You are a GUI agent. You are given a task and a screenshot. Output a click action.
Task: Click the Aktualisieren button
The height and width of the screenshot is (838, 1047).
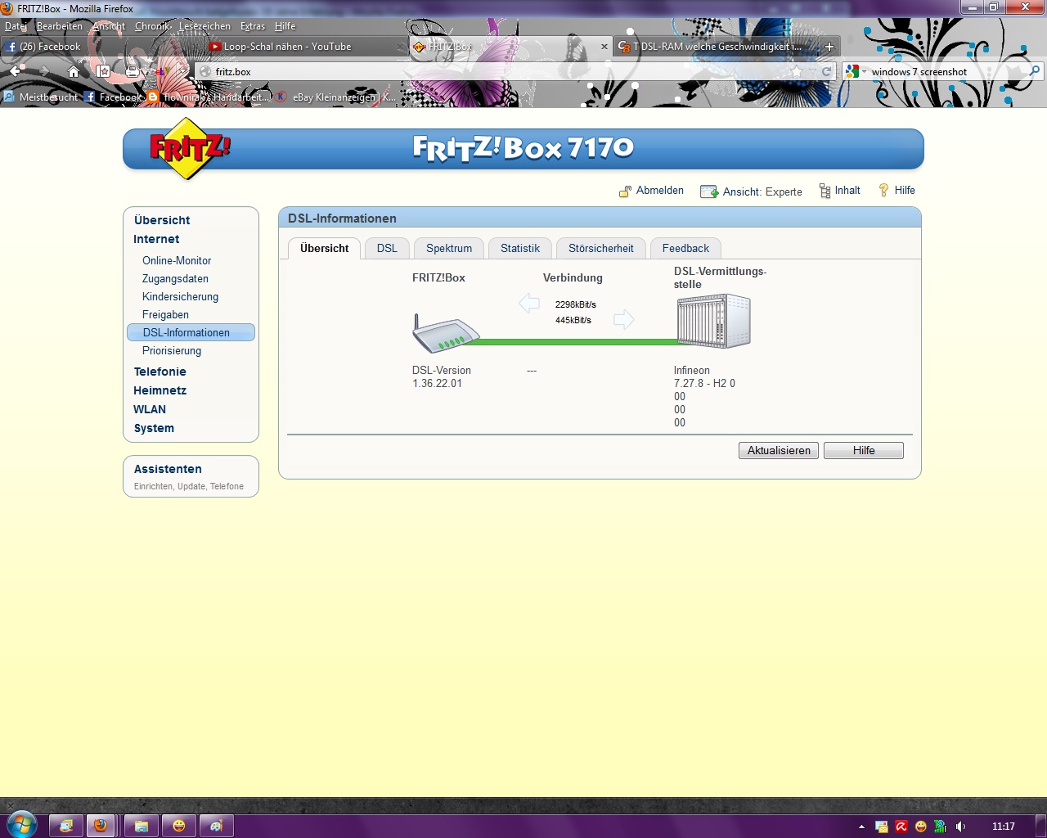(779, 450)
